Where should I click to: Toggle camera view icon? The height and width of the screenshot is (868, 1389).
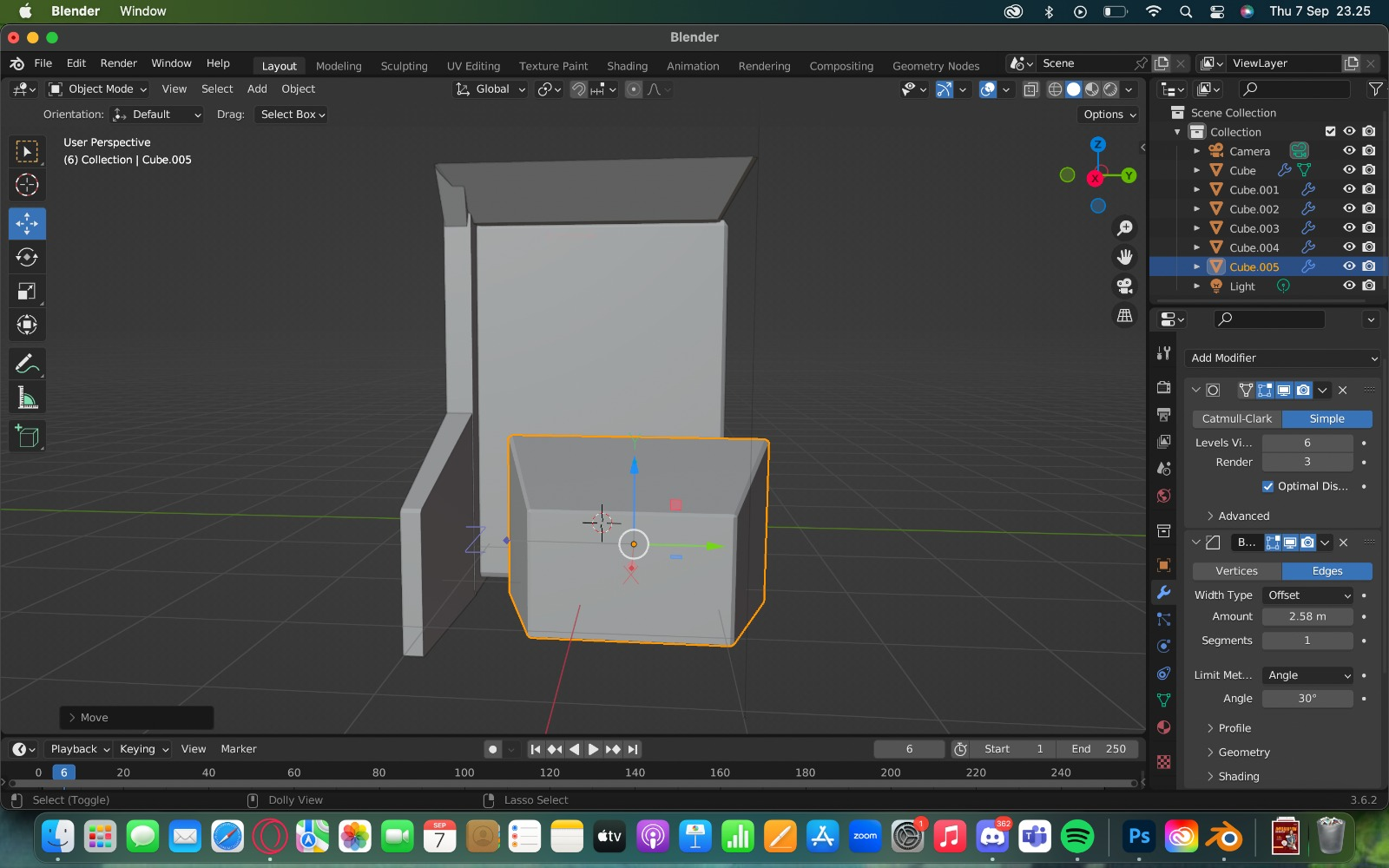tap(1125, 286)
